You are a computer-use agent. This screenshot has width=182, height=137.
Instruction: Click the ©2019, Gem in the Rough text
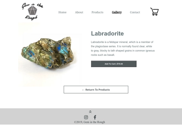pyautogui.click(x=90, y=122)
